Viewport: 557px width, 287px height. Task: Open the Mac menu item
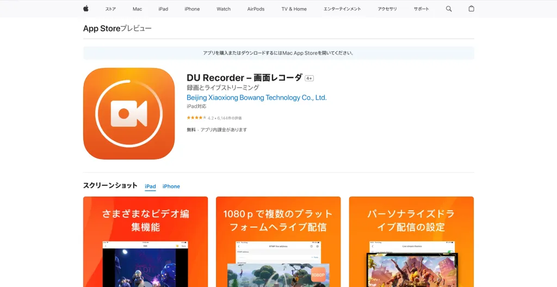click(138, 9)
